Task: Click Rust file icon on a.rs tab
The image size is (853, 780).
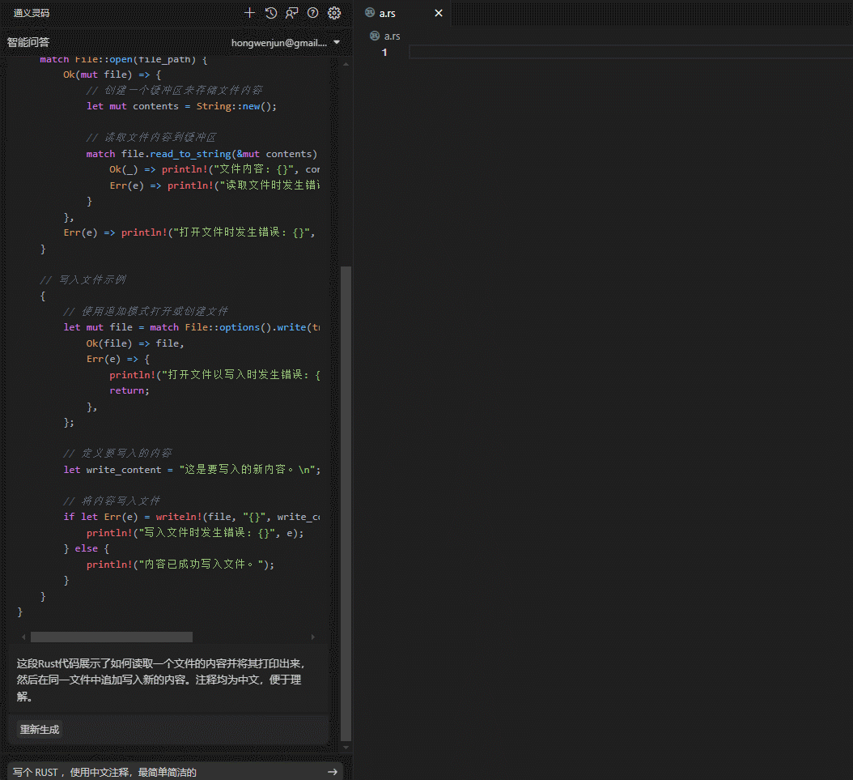Action: pyautogui.click(x=370, y=13)
